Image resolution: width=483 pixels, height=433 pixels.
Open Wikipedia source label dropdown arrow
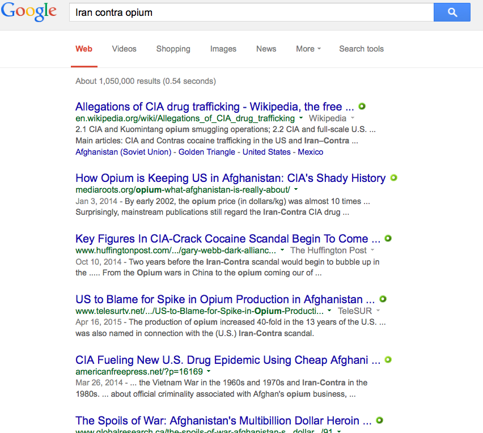[353, 118]
